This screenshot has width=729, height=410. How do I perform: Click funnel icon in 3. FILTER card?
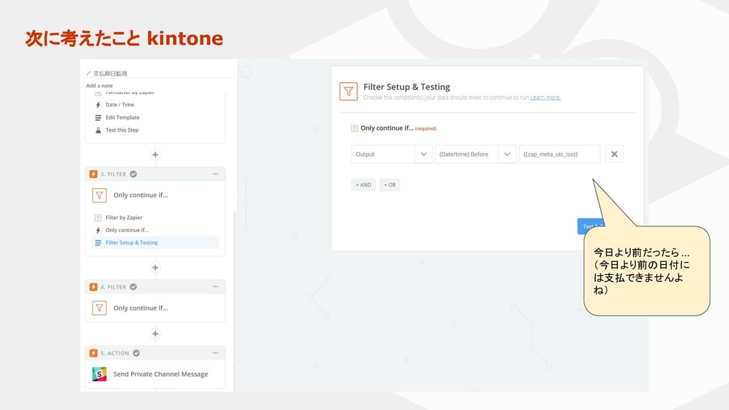(100, 195)
